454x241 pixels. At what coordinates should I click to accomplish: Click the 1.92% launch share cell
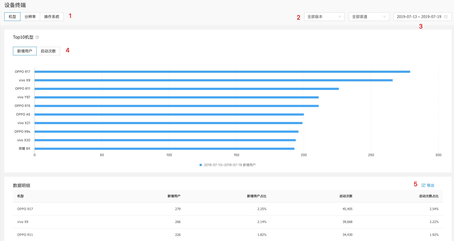pyautogui.click(x=434, y=235)
